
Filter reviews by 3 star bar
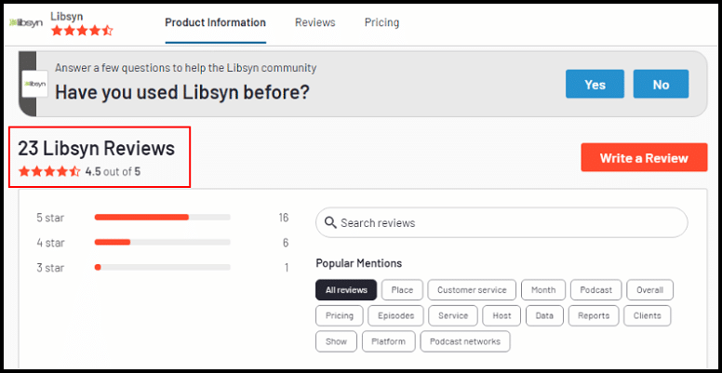[x=163, y=267]
